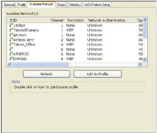Sort by the Channel column header
Viewport: 157px width, 133px height.
[x=55, y=20]
